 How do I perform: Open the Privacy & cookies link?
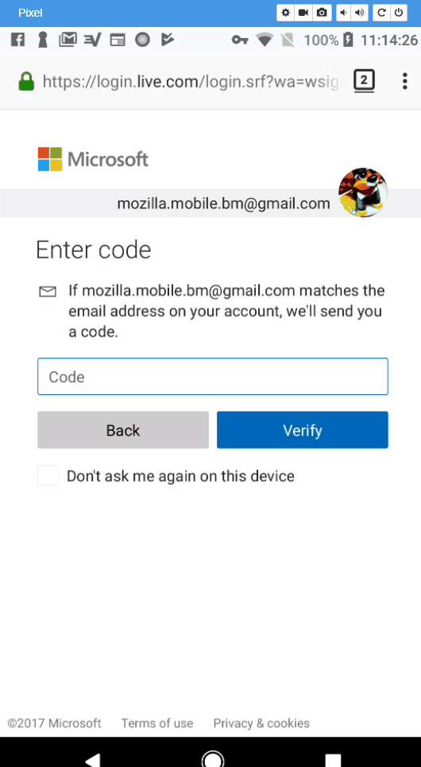coord(261,723)
